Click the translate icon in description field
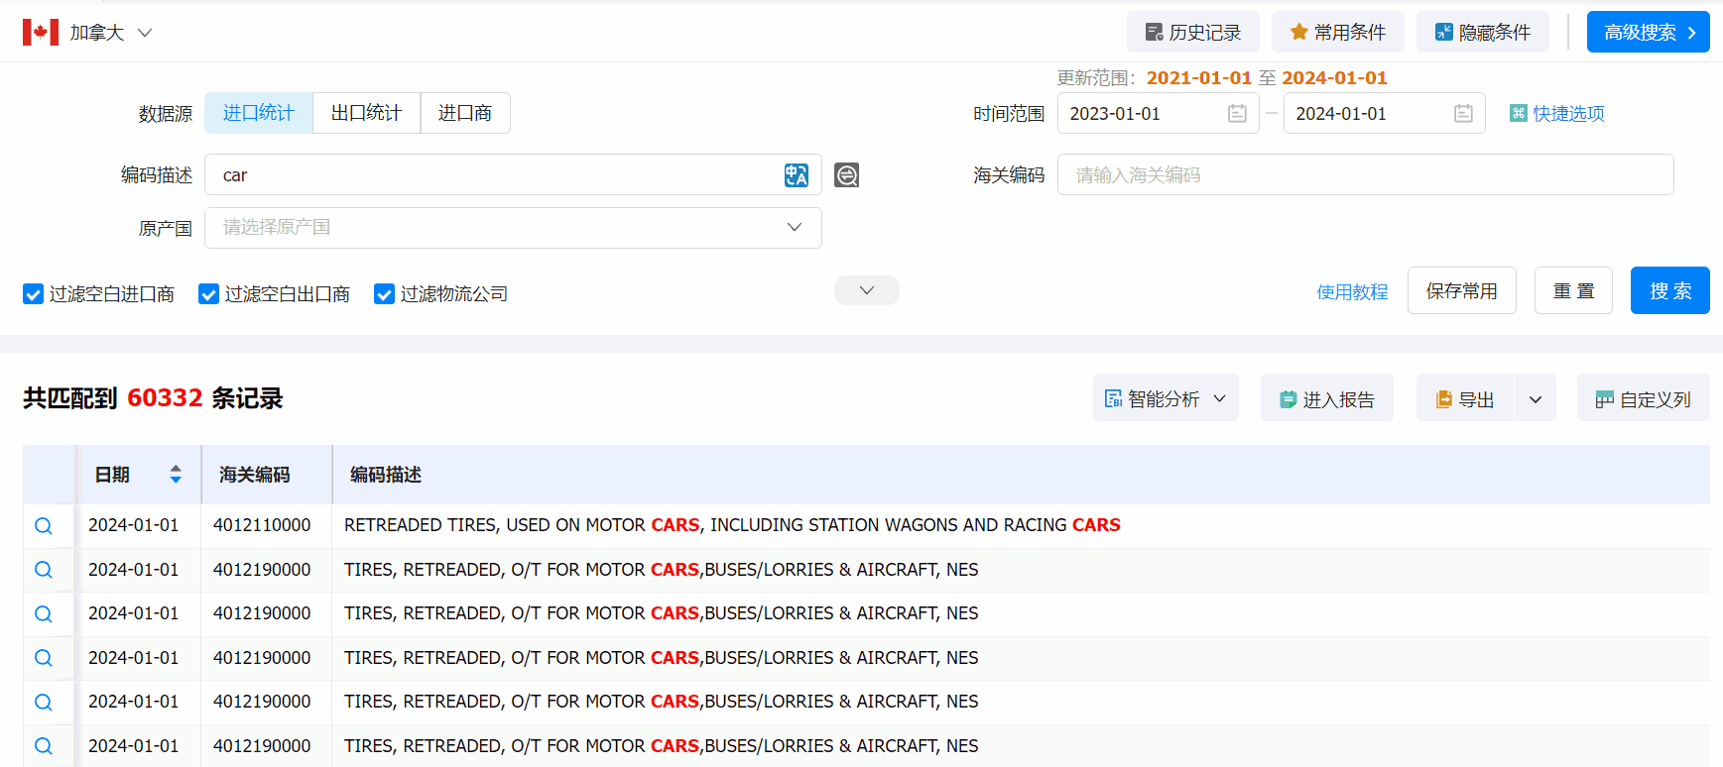Viewport: 1723px width, 767px height. (x=796, y=175)
